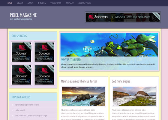The width and height of the screenshot is (168, 120).
Task: Click the mossy shoreline waves thumbnail
Action: (x=134, y=96)
